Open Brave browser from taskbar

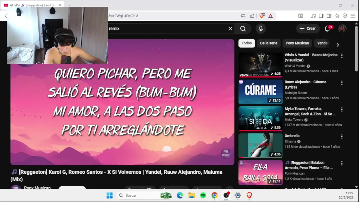[249, 196]
